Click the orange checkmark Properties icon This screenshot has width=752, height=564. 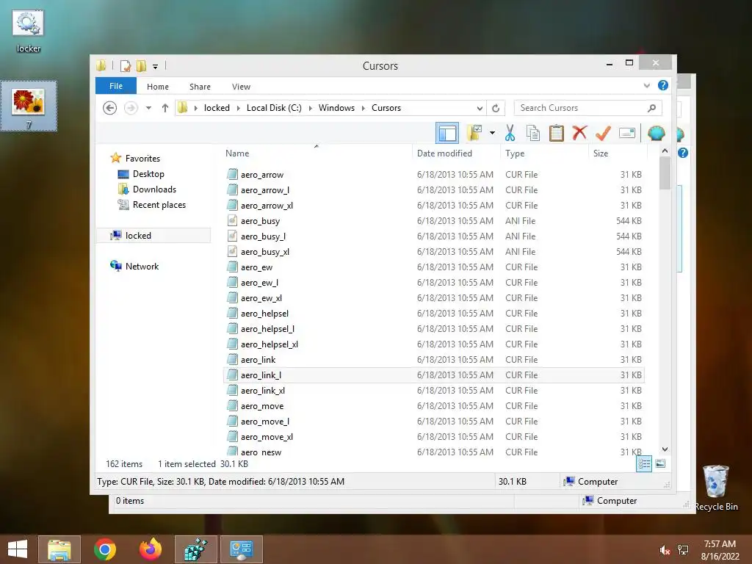[604, 133]
